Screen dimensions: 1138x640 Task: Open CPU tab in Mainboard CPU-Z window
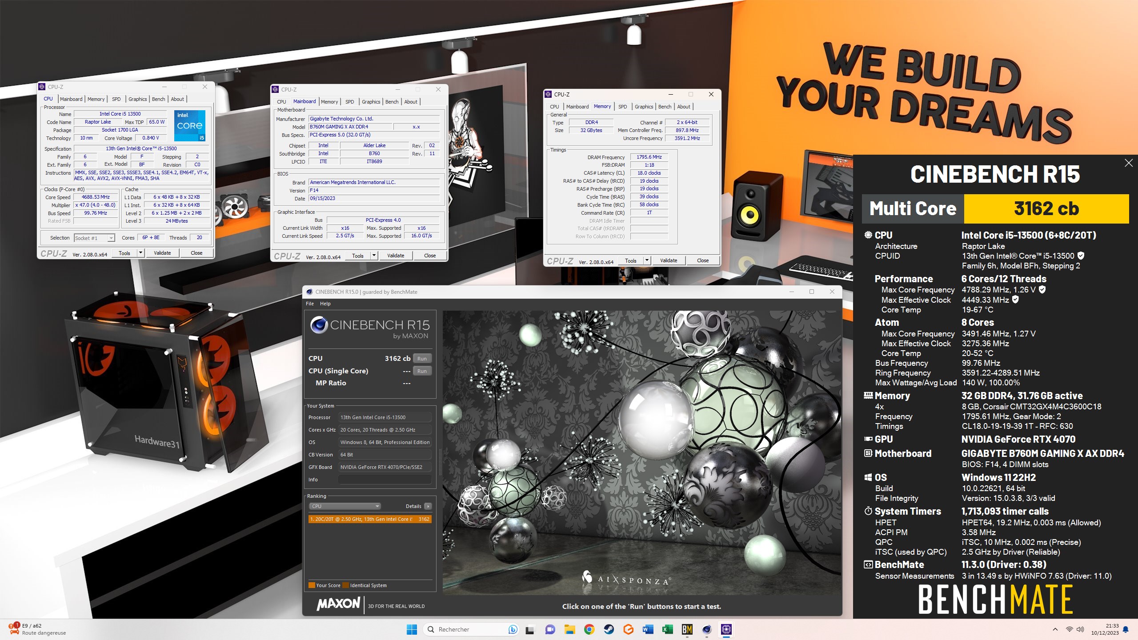(281, 102)
